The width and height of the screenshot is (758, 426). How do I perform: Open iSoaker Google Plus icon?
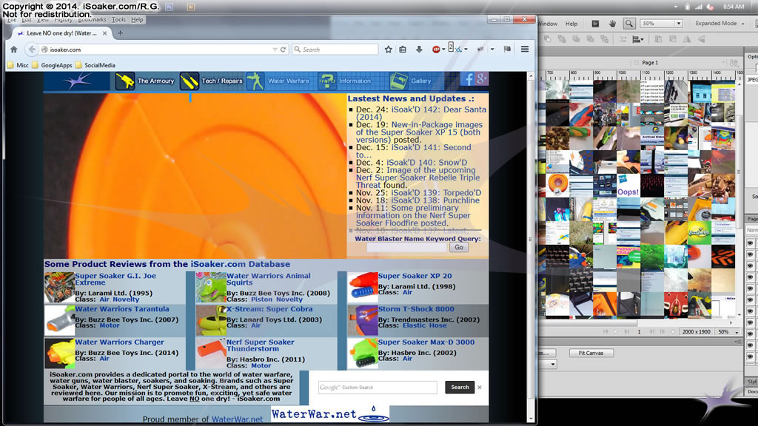click(481, 78)
